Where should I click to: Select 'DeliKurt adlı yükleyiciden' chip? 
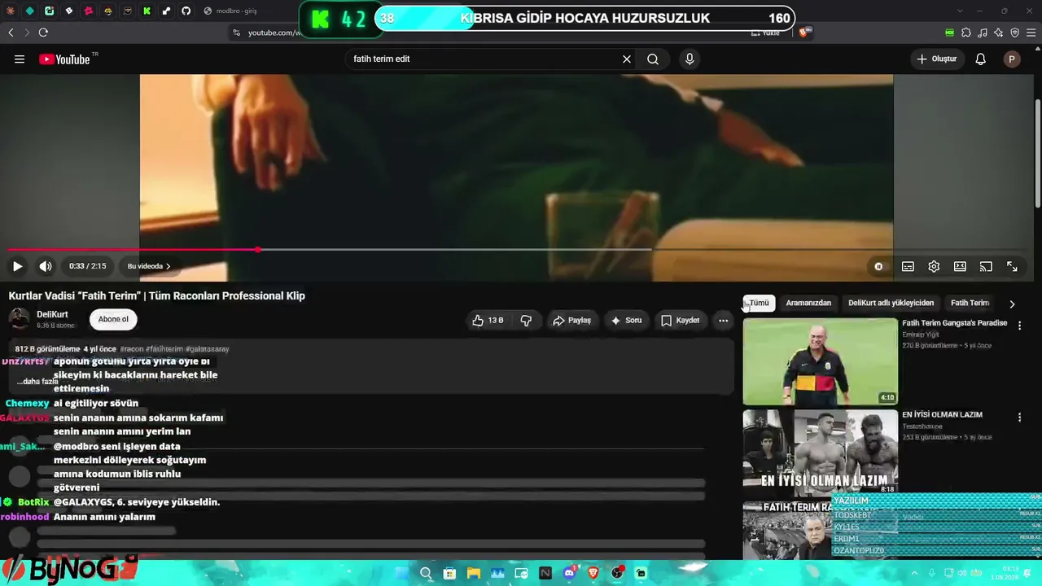tap(891, 303)
